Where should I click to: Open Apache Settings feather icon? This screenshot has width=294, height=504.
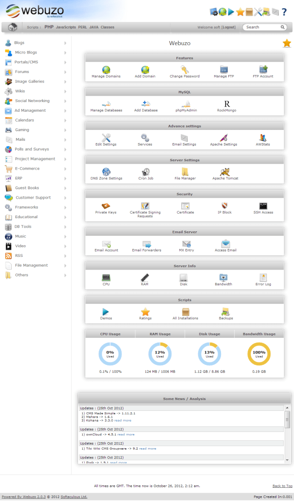point(223,138)
